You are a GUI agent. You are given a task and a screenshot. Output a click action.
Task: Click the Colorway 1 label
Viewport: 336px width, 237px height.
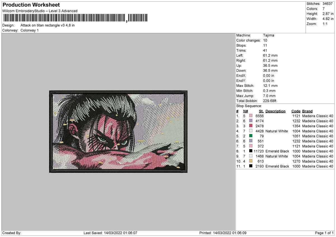[29, 30]
